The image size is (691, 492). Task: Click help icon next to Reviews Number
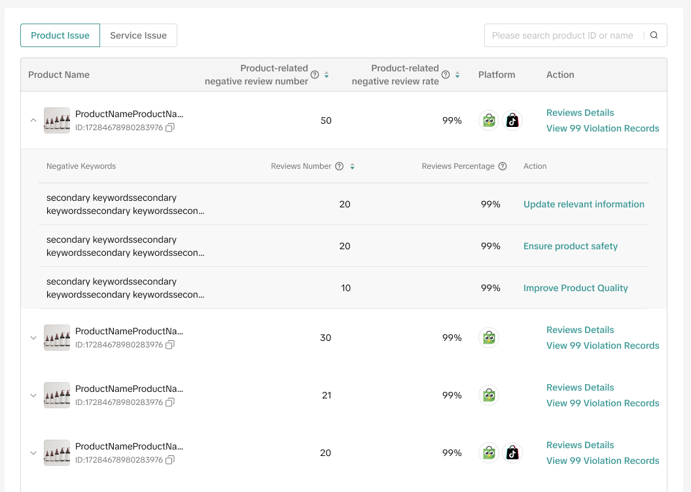(x=339, y=166)
